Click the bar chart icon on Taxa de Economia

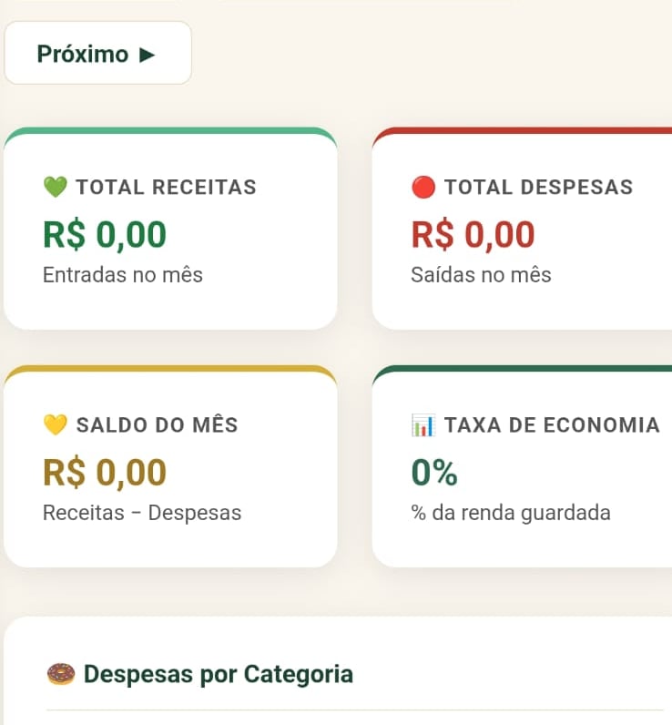point(423,425)
